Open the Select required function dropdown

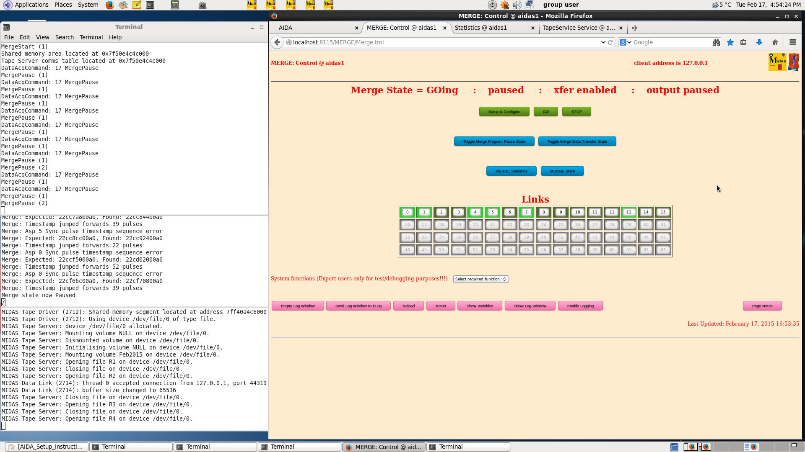480,279
